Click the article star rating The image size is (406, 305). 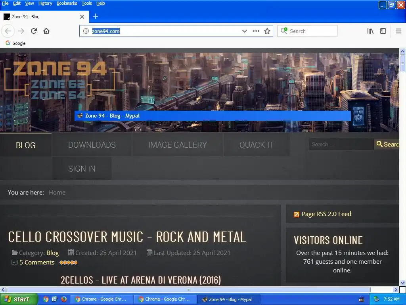tap(68, 263)
